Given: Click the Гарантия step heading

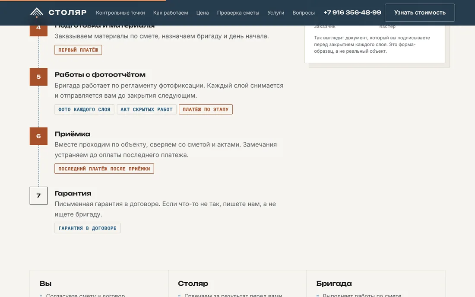Looking at the screenshot, I should click(x=73, y=194).
